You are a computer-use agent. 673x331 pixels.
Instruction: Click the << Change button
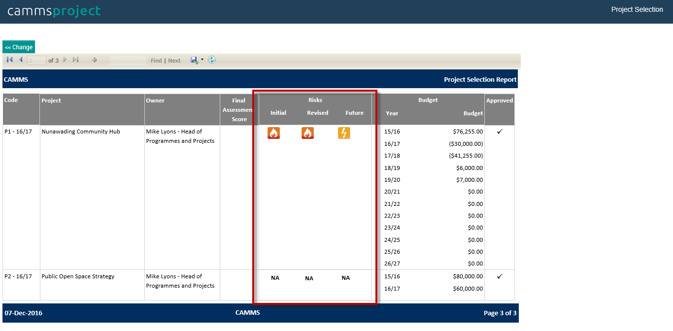pyautogui.click(x=19, y=47)
